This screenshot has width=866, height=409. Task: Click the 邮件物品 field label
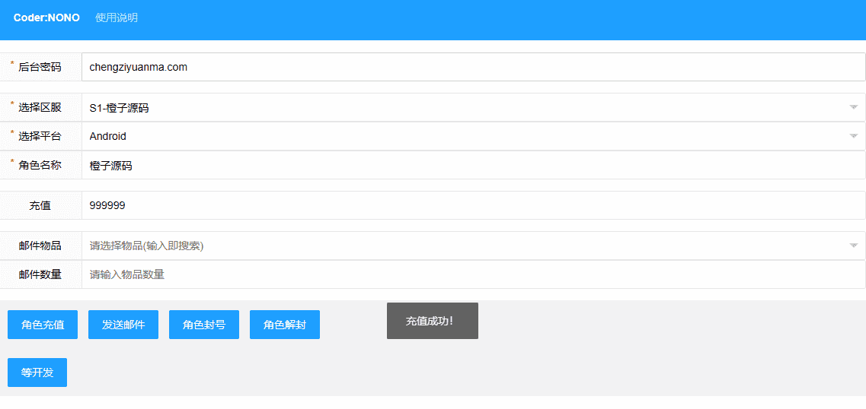tap(40, 246)
